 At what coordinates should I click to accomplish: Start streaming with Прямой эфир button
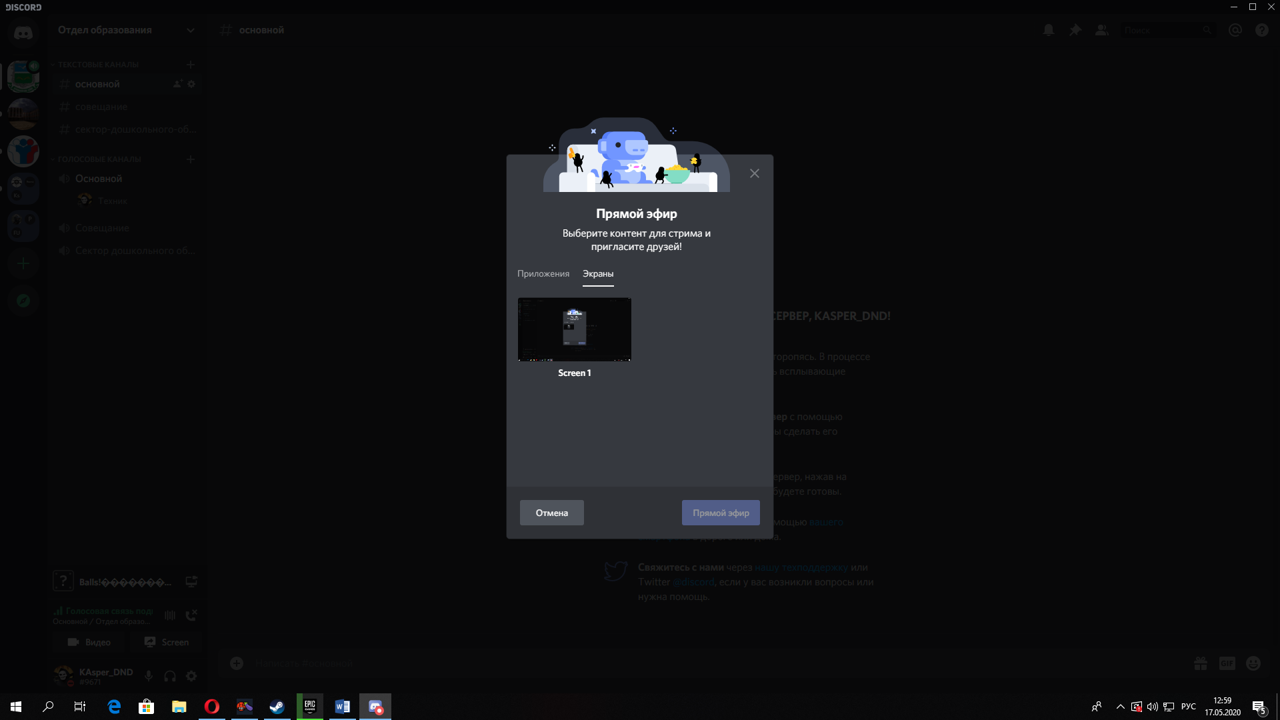(x=721, y=513)
